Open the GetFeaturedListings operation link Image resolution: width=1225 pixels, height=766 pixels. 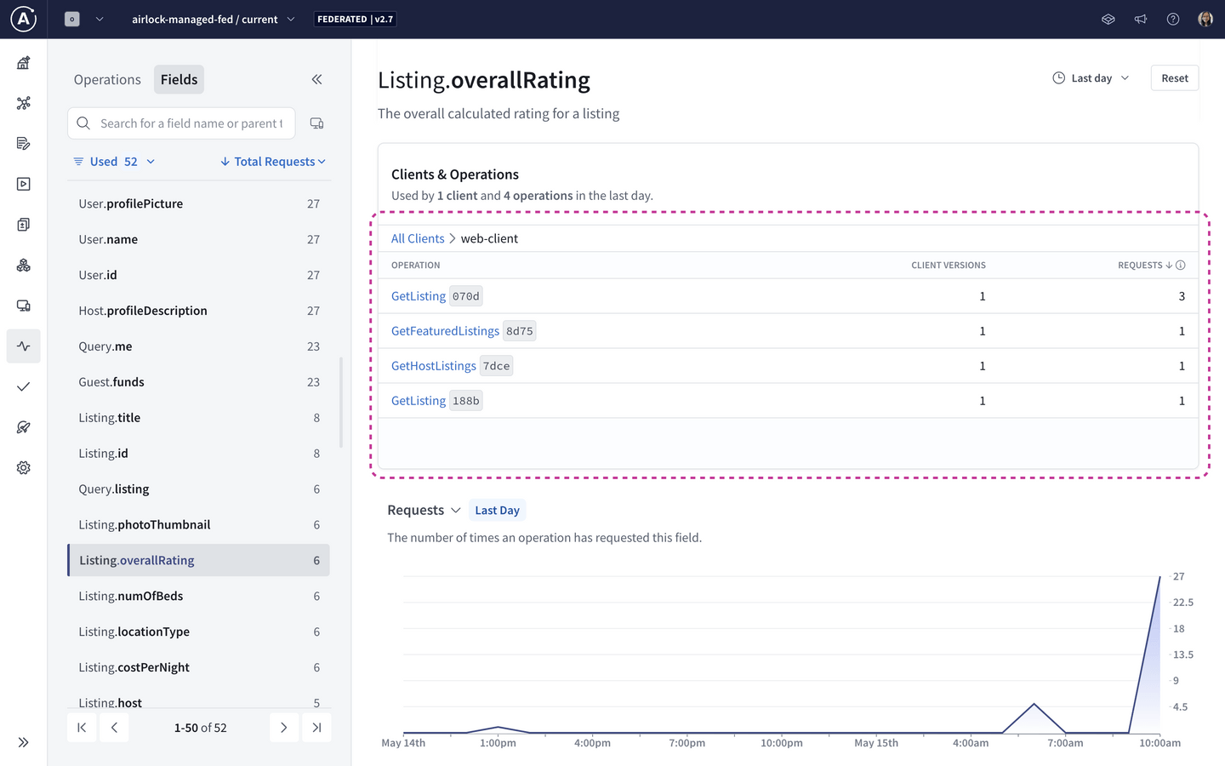point(445,330)
